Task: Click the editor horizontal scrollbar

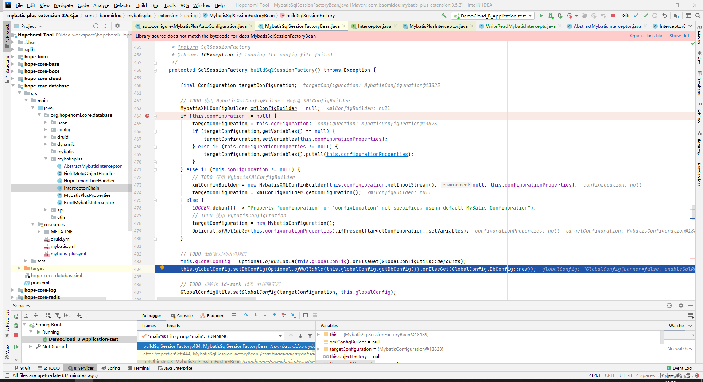Action: click(x=206, y=299)
